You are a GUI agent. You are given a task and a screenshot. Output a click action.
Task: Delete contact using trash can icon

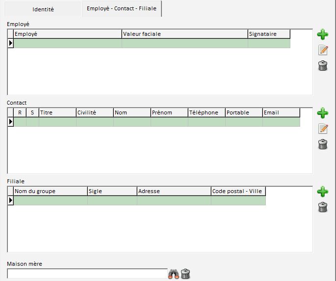(322, 144)
